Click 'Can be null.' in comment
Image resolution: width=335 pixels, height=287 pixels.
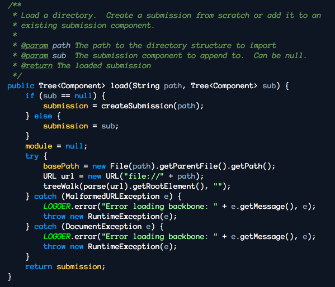click(280, 56)
